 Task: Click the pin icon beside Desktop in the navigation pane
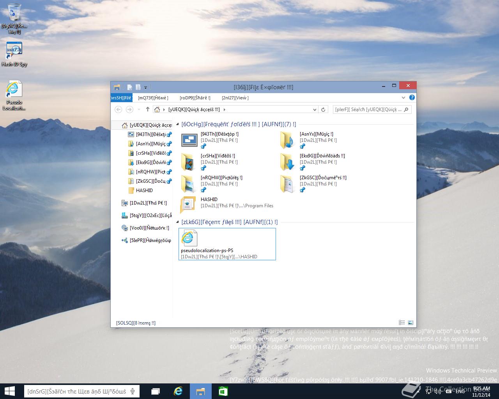169,134
